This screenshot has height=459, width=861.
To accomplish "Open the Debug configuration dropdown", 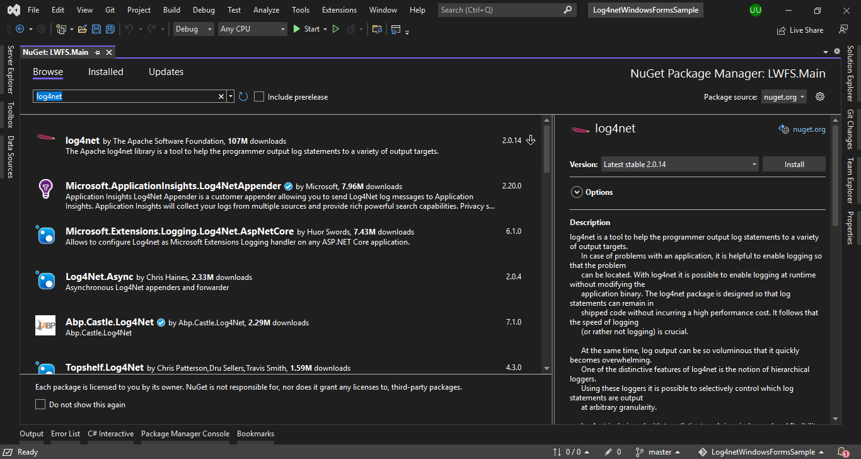I will coord(194,29).
